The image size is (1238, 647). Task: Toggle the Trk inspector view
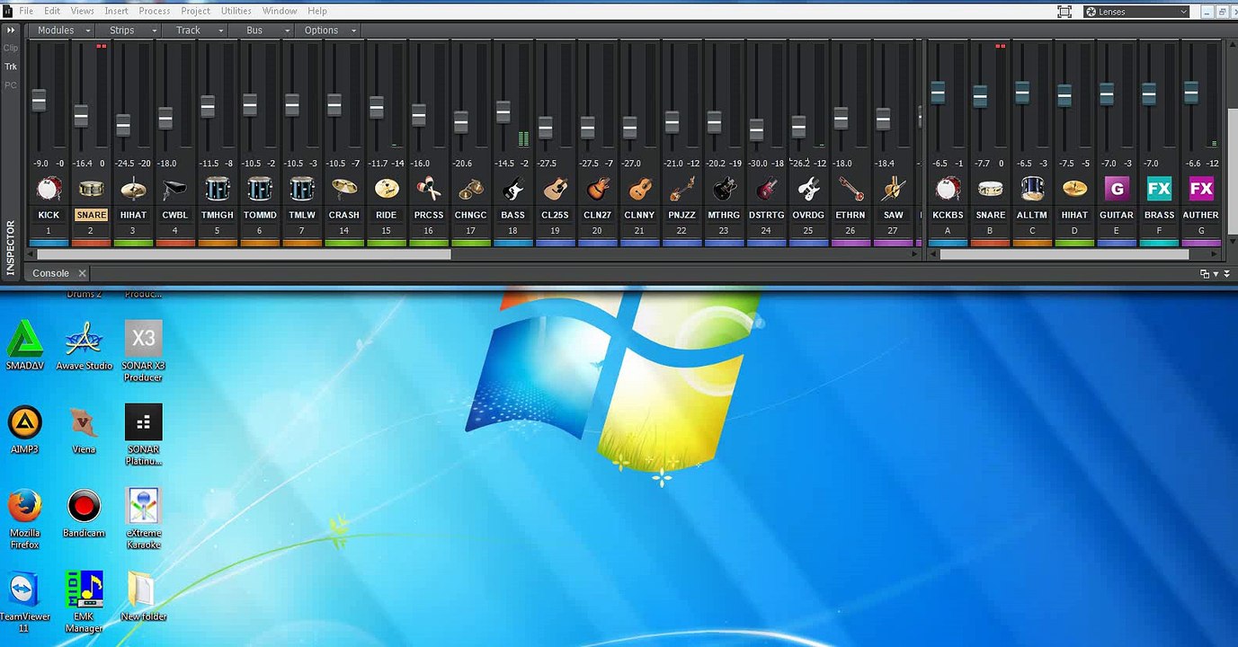click(x=11, y=66)
